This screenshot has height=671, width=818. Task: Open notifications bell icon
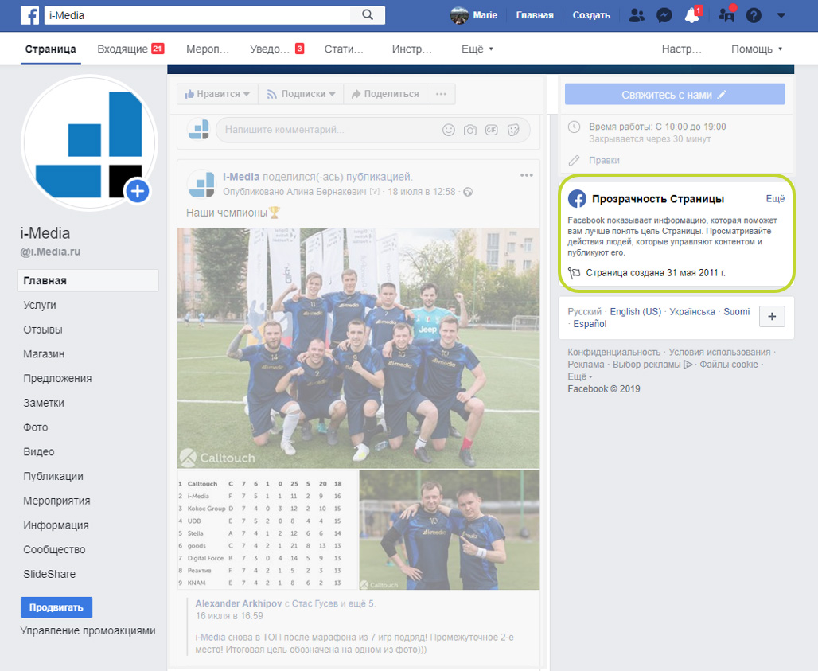(x=691, y=15)
